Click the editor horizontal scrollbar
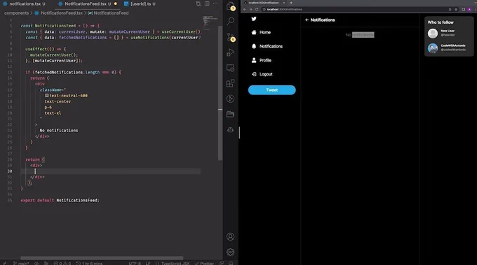 coord(102,258)
